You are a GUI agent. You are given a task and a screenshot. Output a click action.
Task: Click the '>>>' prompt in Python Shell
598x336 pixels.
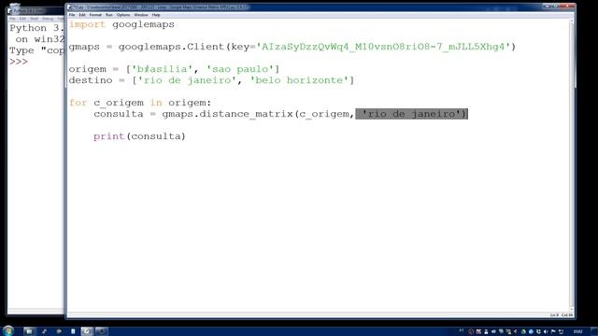19,62
